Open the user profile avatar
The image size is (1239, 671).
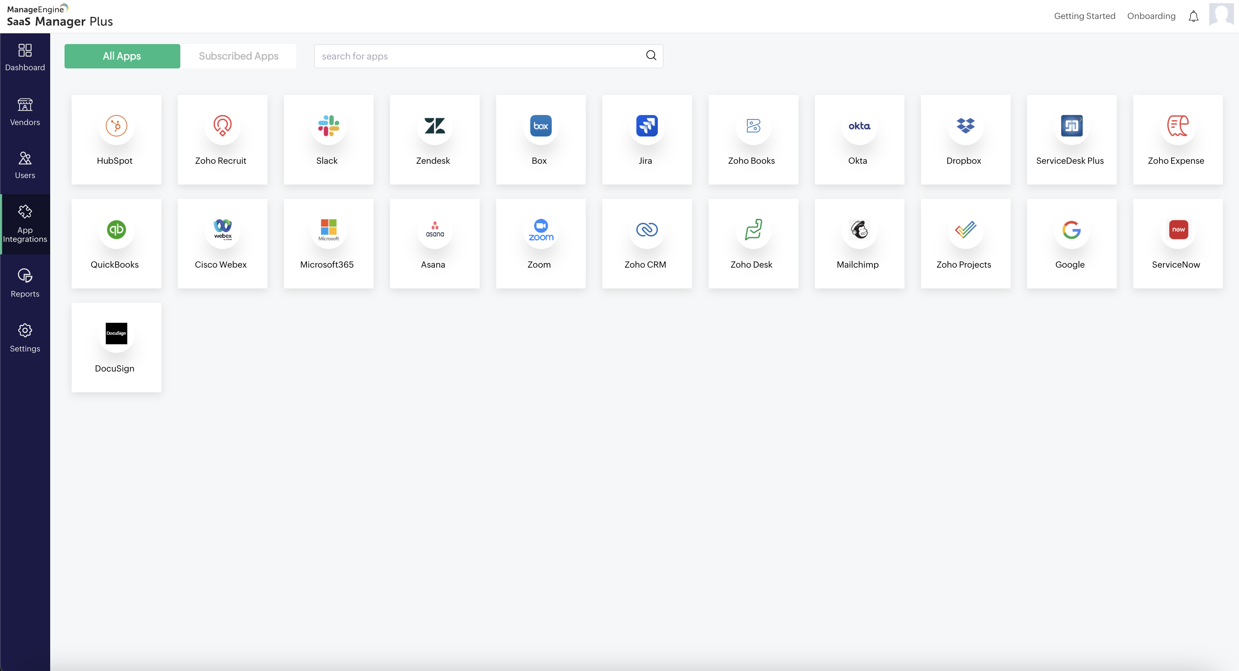click(x=1222, y=16)
